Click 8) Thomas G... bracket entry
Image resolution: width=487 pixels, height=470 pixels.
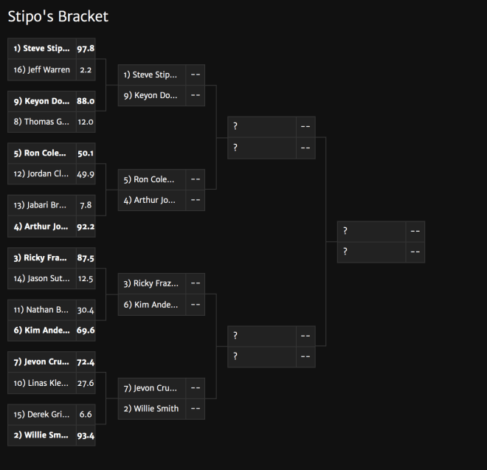[x=52, y=122]
